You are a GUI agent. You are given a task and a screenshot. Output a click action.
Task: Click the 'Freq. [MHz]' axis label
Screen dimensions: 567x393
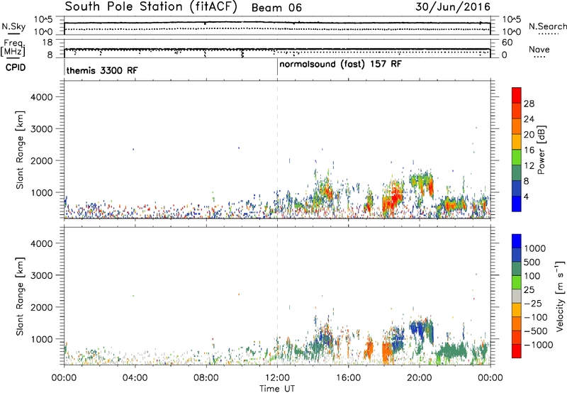coord(13,48)
